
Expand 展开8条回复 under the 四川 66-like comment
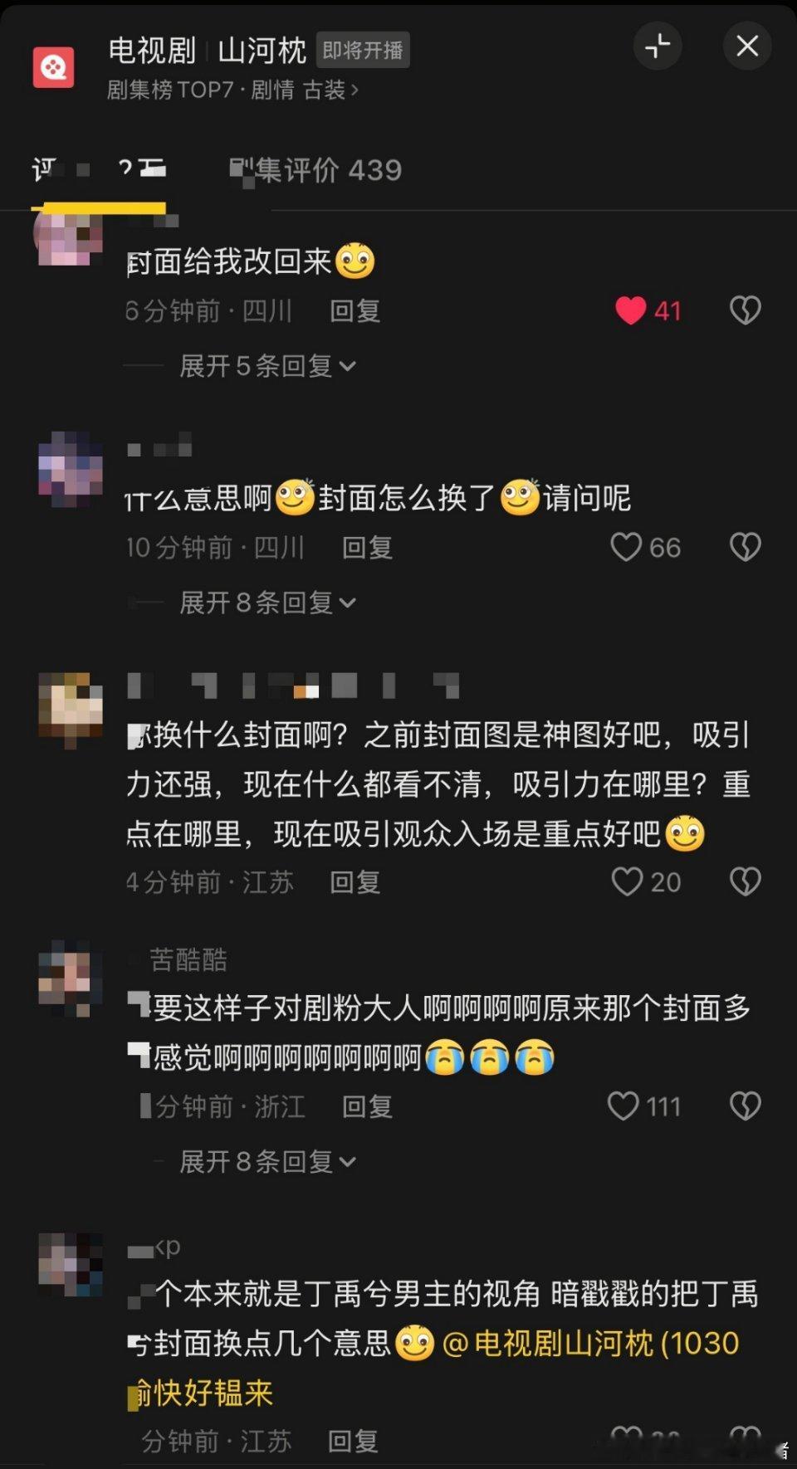click(267, 603)
